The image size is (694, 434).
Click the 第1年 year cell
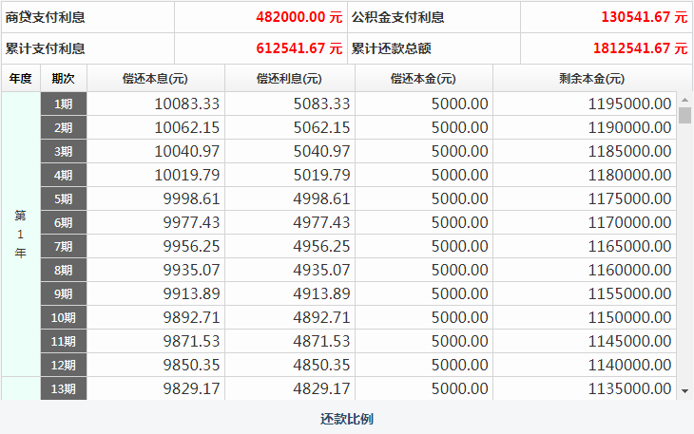(20, 234)
